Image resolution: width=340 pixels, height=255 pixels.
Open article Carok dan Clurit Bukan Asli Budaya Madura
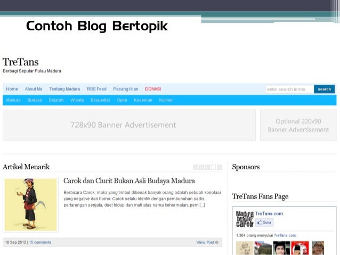tap(129, 181)
